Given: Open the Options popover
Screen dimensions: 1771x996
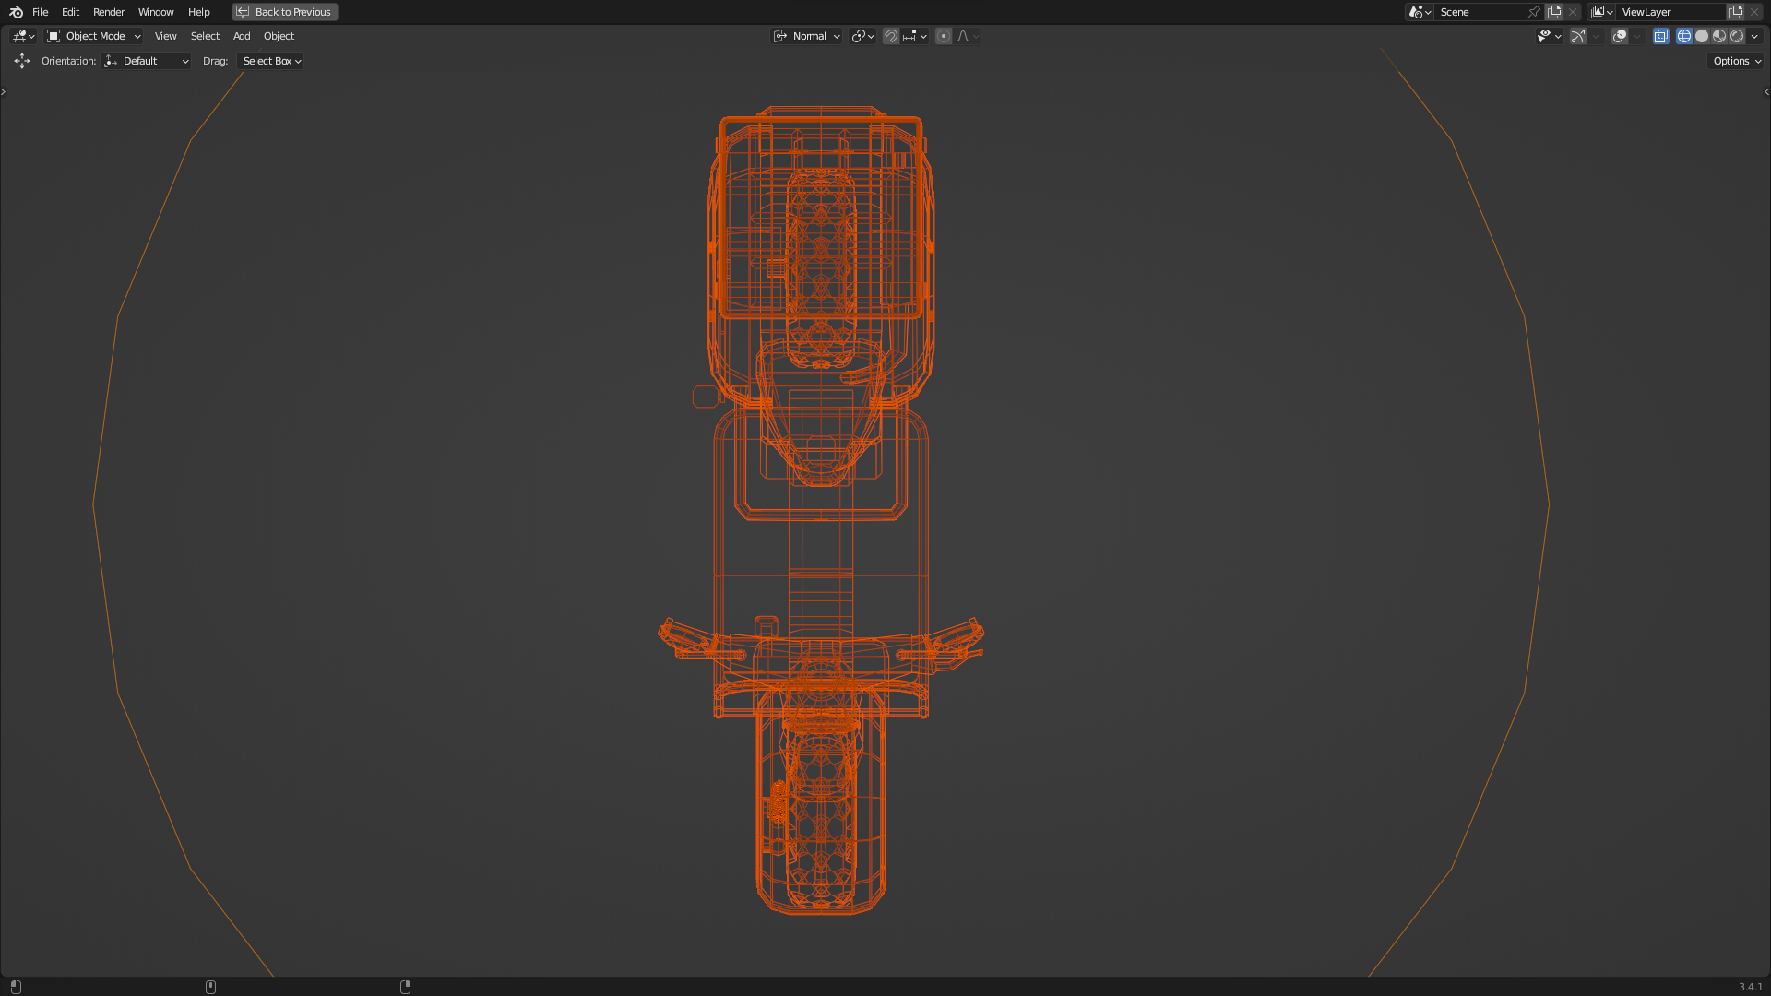Looking at the screenshot, I should pos(1736,61).
